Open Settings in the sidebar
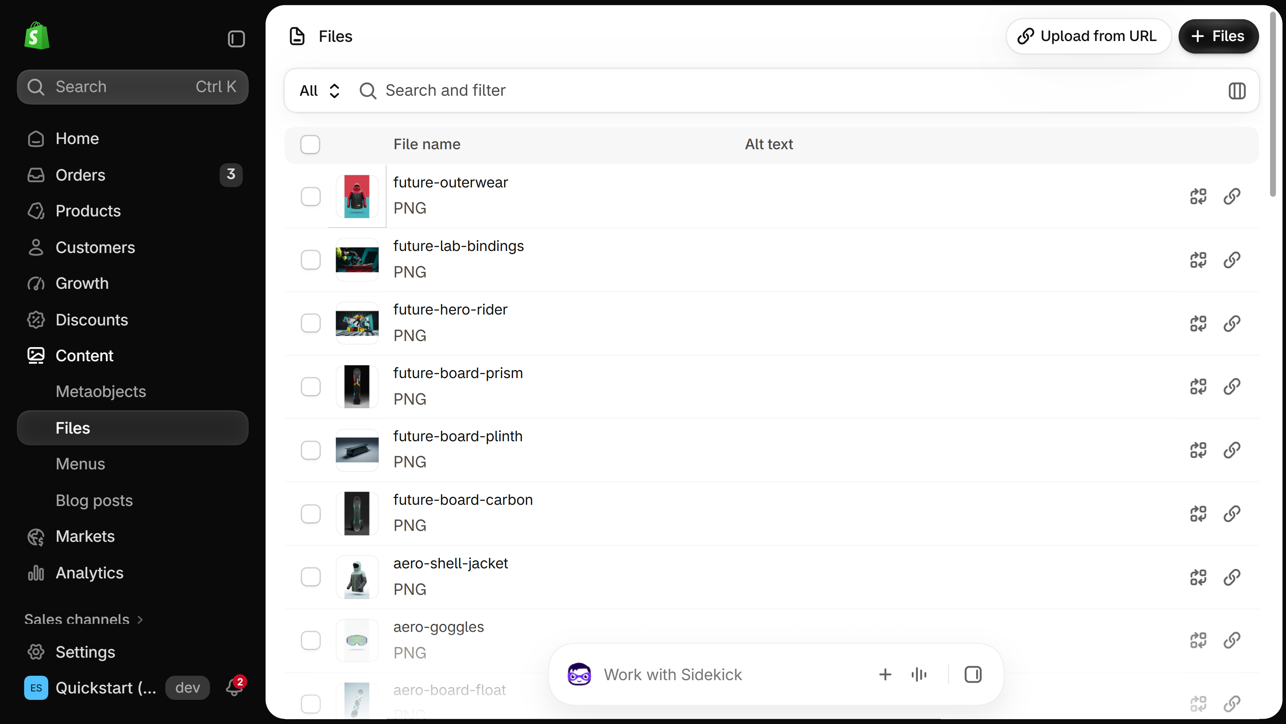1286x724 pixels. 133,652
